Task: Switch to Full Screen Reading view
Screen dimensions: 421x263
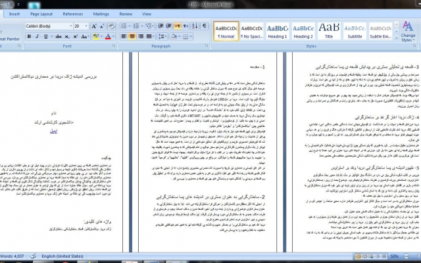Action: pyautogui.click(x=364, y=256)
